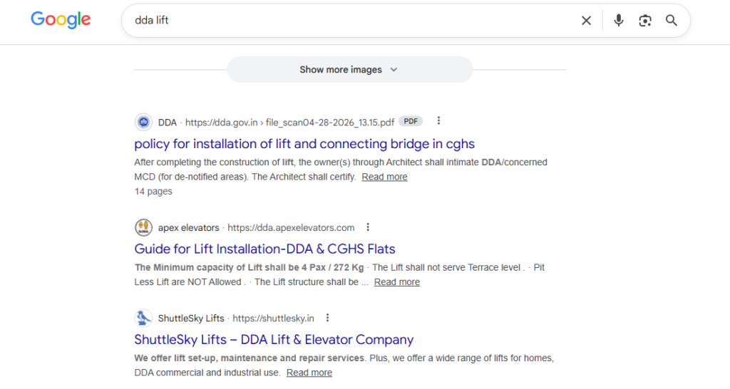Screen dimensions: 730x389
Task: Open more options for ShuttleSky Lifts result
Action: [327, 318]
